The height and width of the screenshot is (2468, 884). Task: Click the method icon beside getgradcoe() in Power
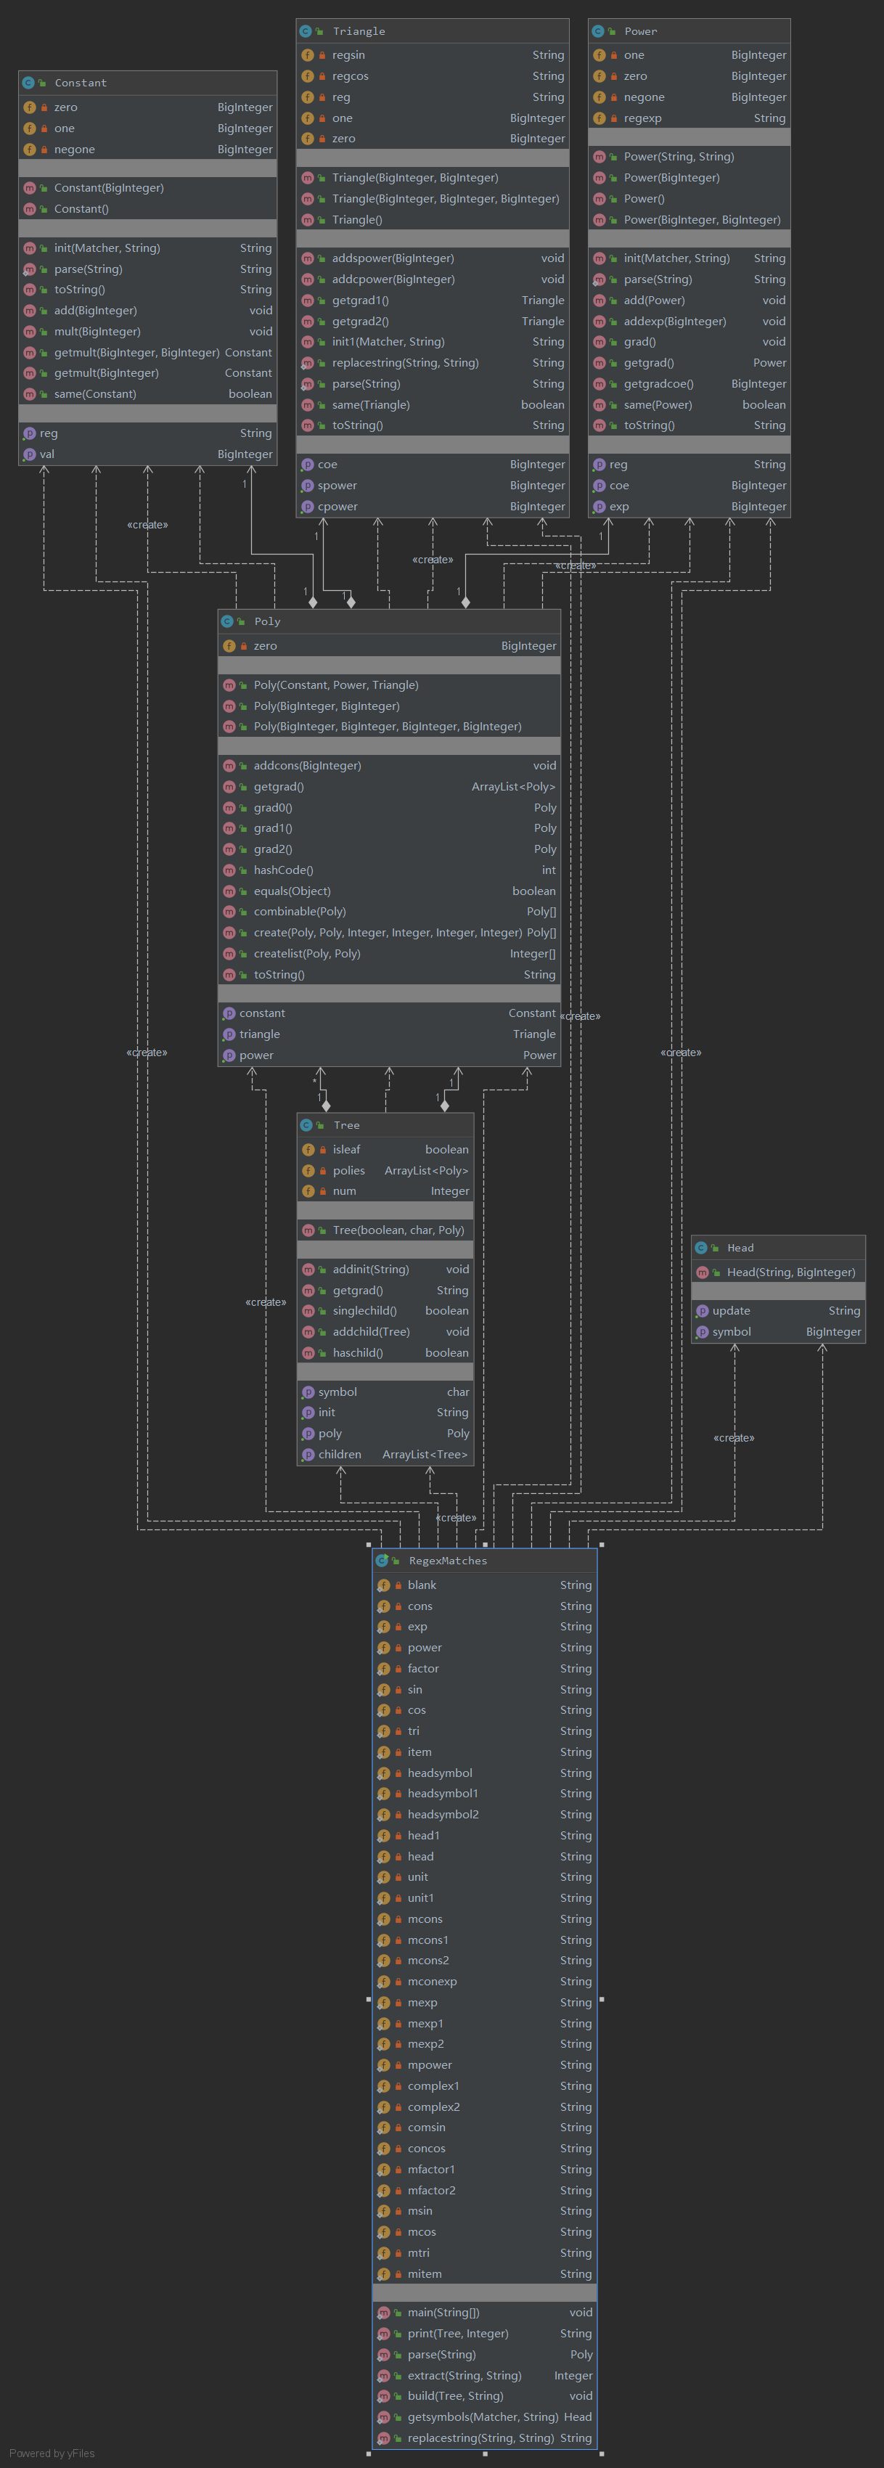click(x=599, y=384)
